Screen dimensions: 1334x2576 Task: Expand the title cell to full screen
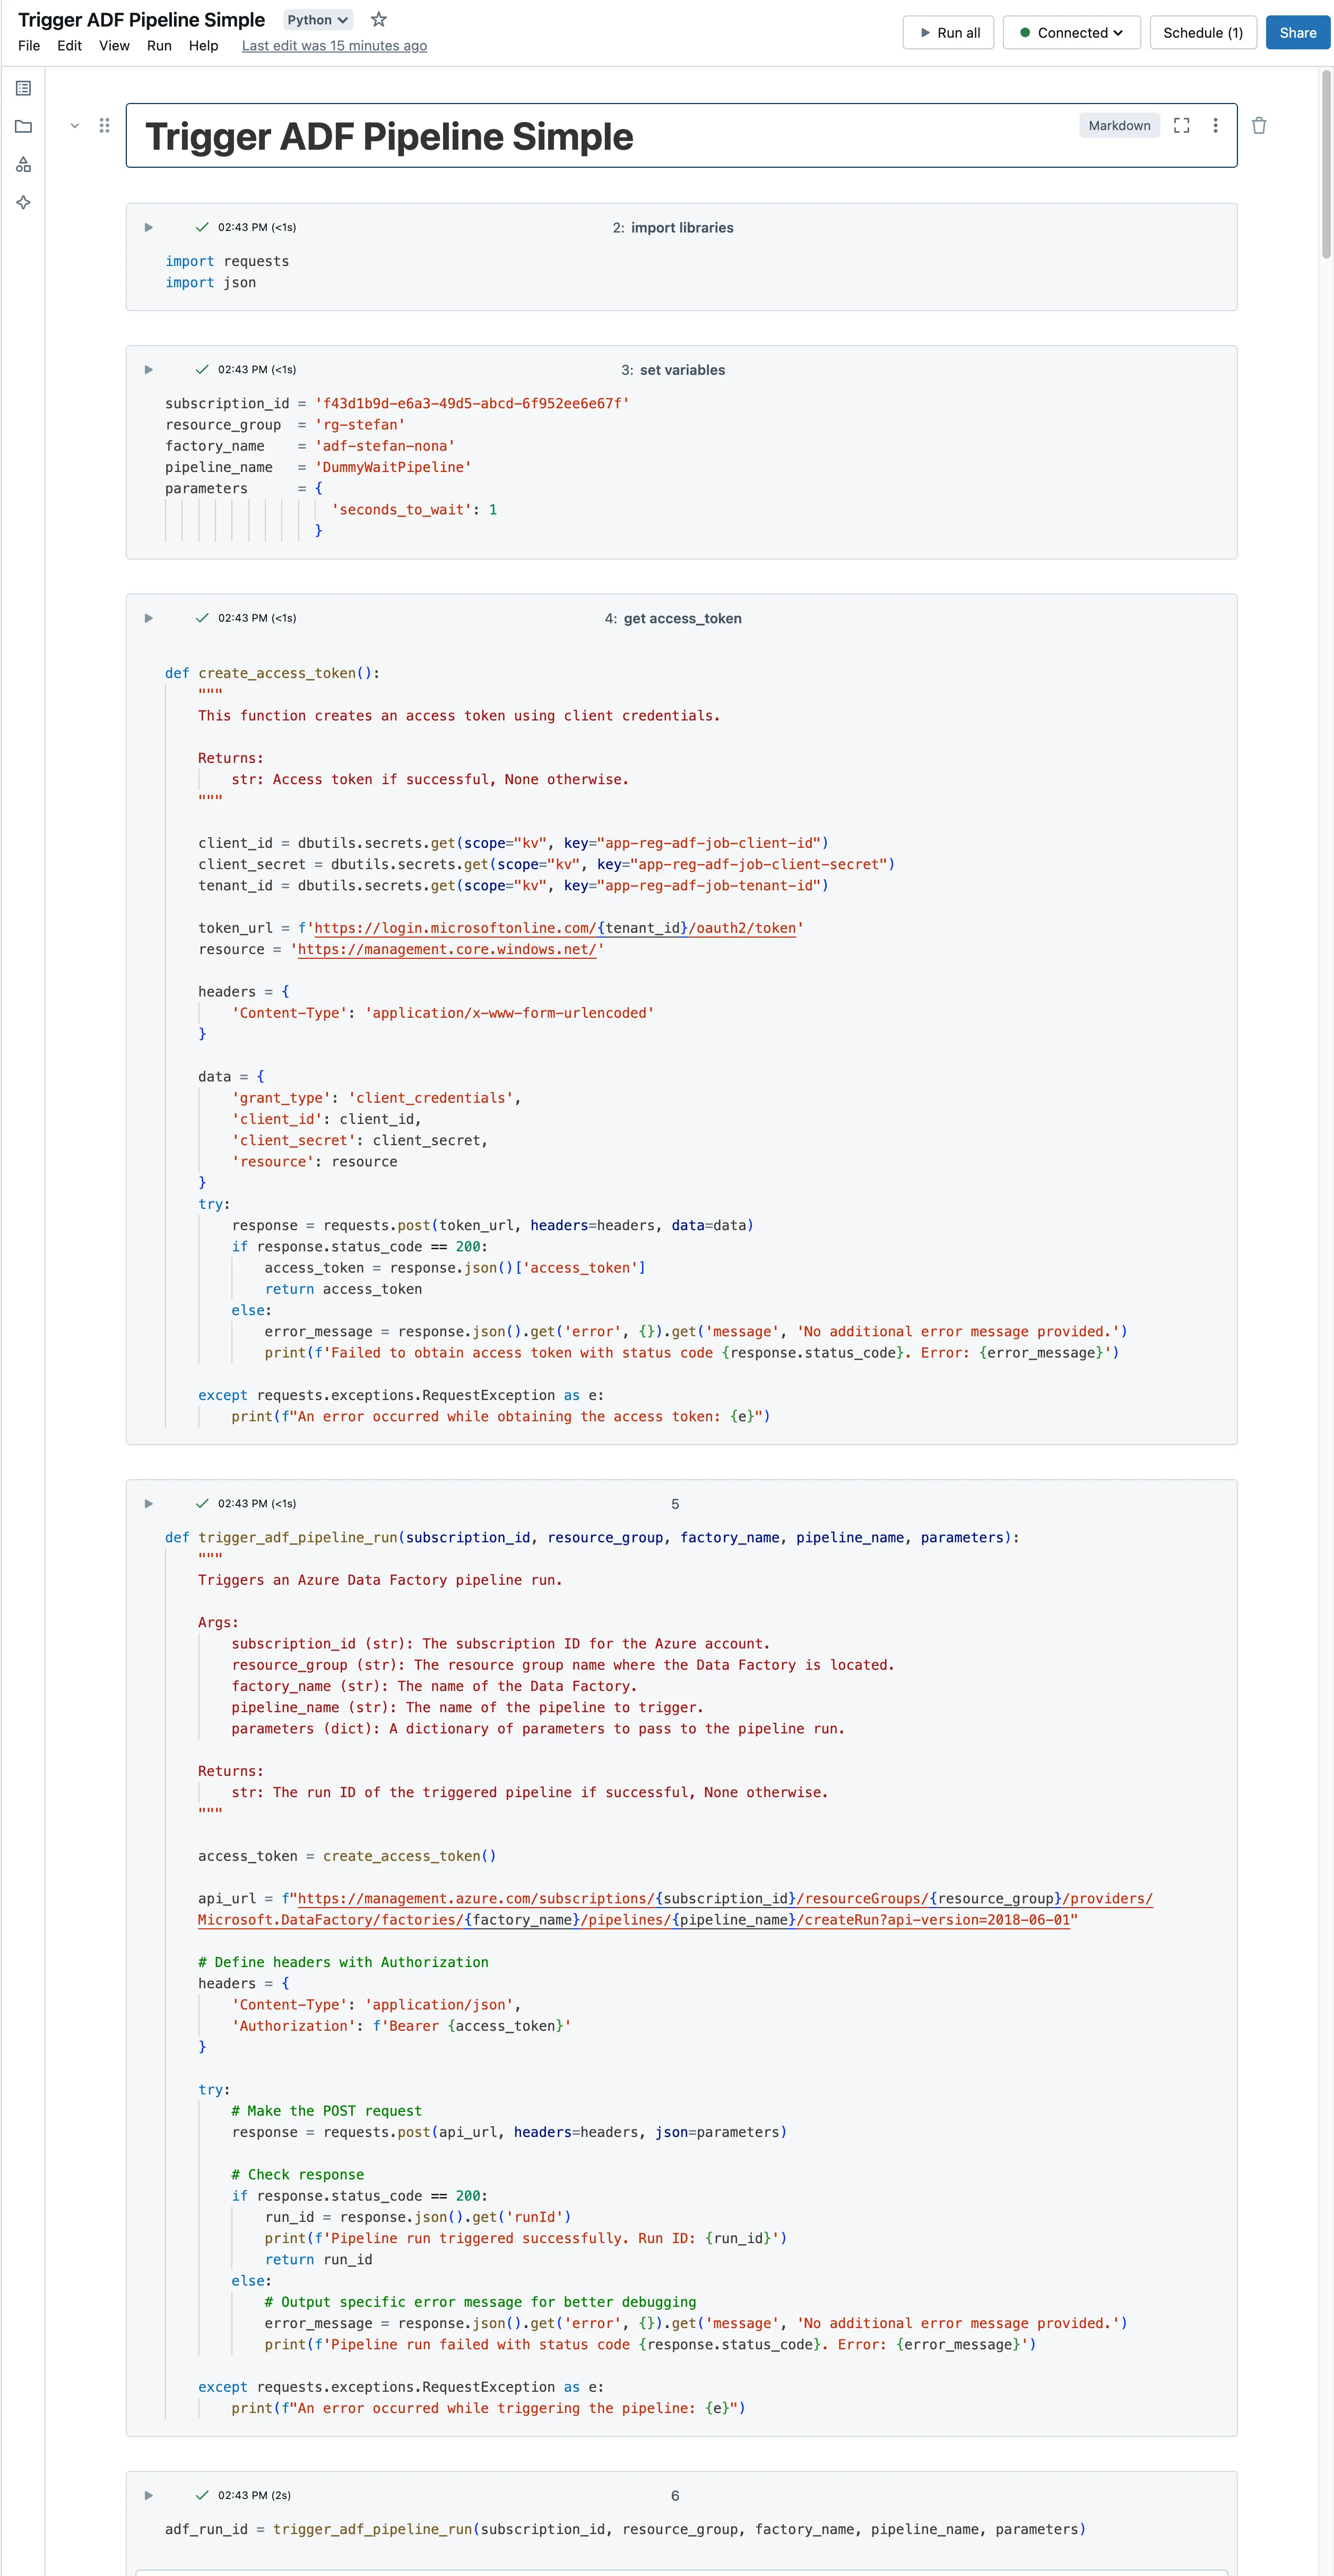(x=1181, y=125)
